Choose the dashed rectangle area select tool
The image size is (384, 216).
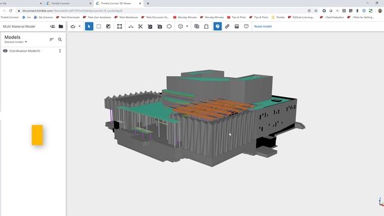tap(98, 26)
